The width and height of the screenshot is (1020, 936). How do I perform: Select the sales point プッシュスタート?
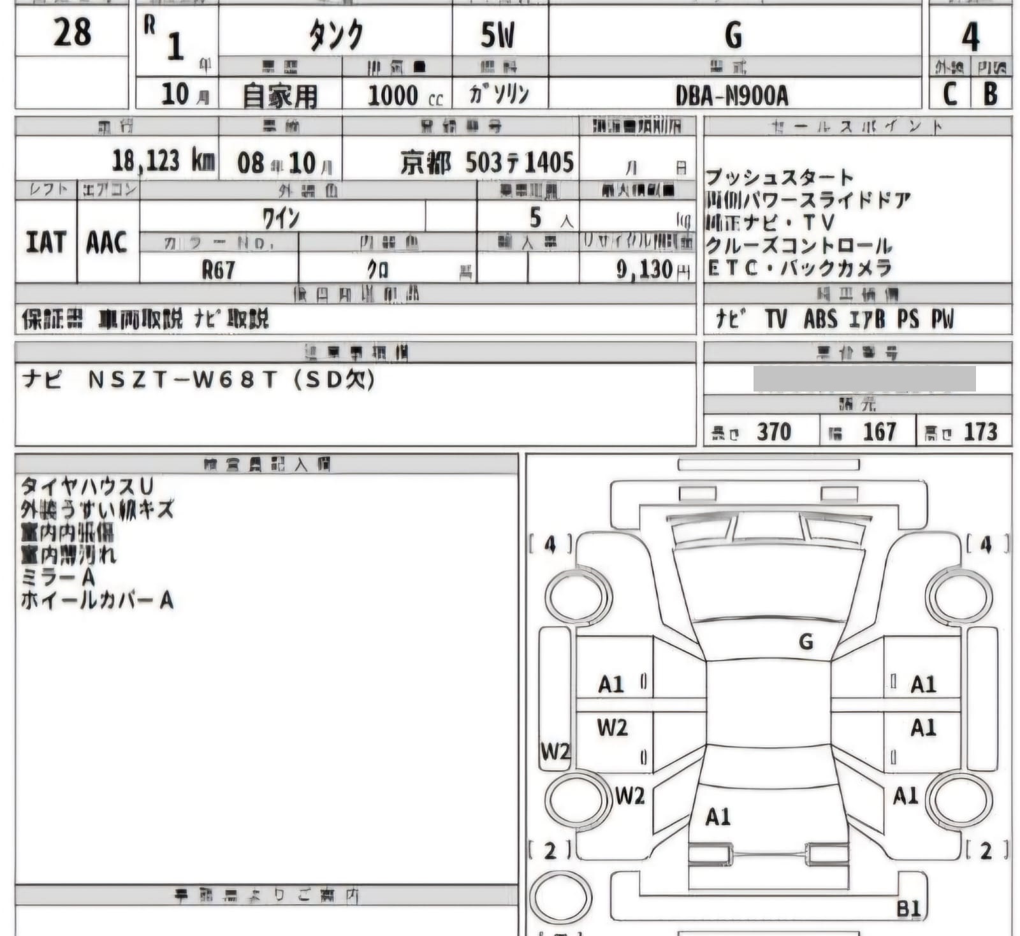[779, 177]
